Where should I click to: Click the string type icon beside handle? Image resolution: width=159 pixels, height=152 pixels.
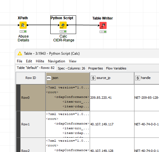point(138,78)
